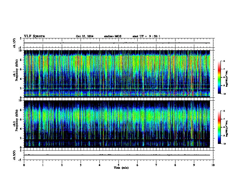This screenshot has height=185, width=240.
Task: Click the "VLF Spectra" plot title
Action: pyautogui.click(x=34, y=36)
